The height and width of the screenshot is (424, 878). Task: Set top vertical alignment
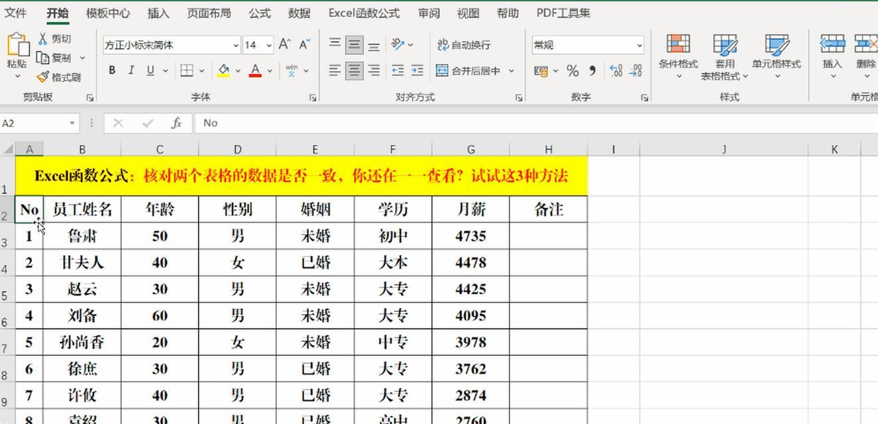coord(335,44)
